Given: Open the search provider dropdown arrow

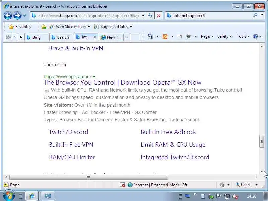Looking at the screenshot, I should coord(262,15).
